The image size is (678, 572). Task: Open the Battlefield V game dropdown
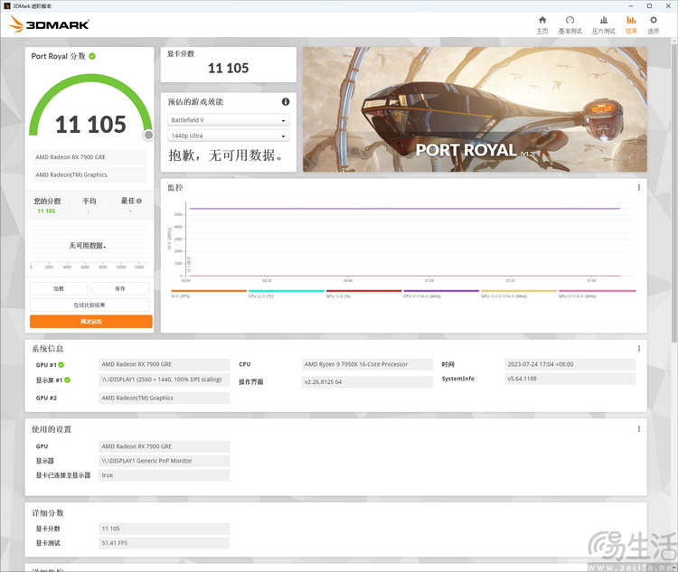[229, 120]
